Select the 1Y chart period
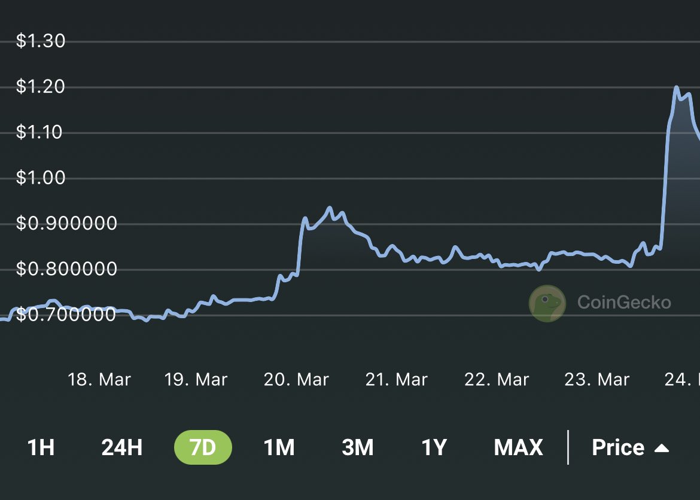 click(x=433, y=447)
